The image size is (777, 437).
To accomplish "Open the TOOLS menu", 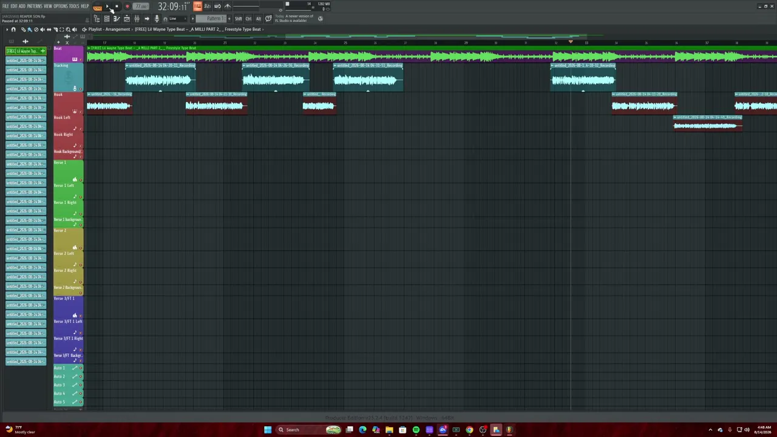I will coord(74,6).
